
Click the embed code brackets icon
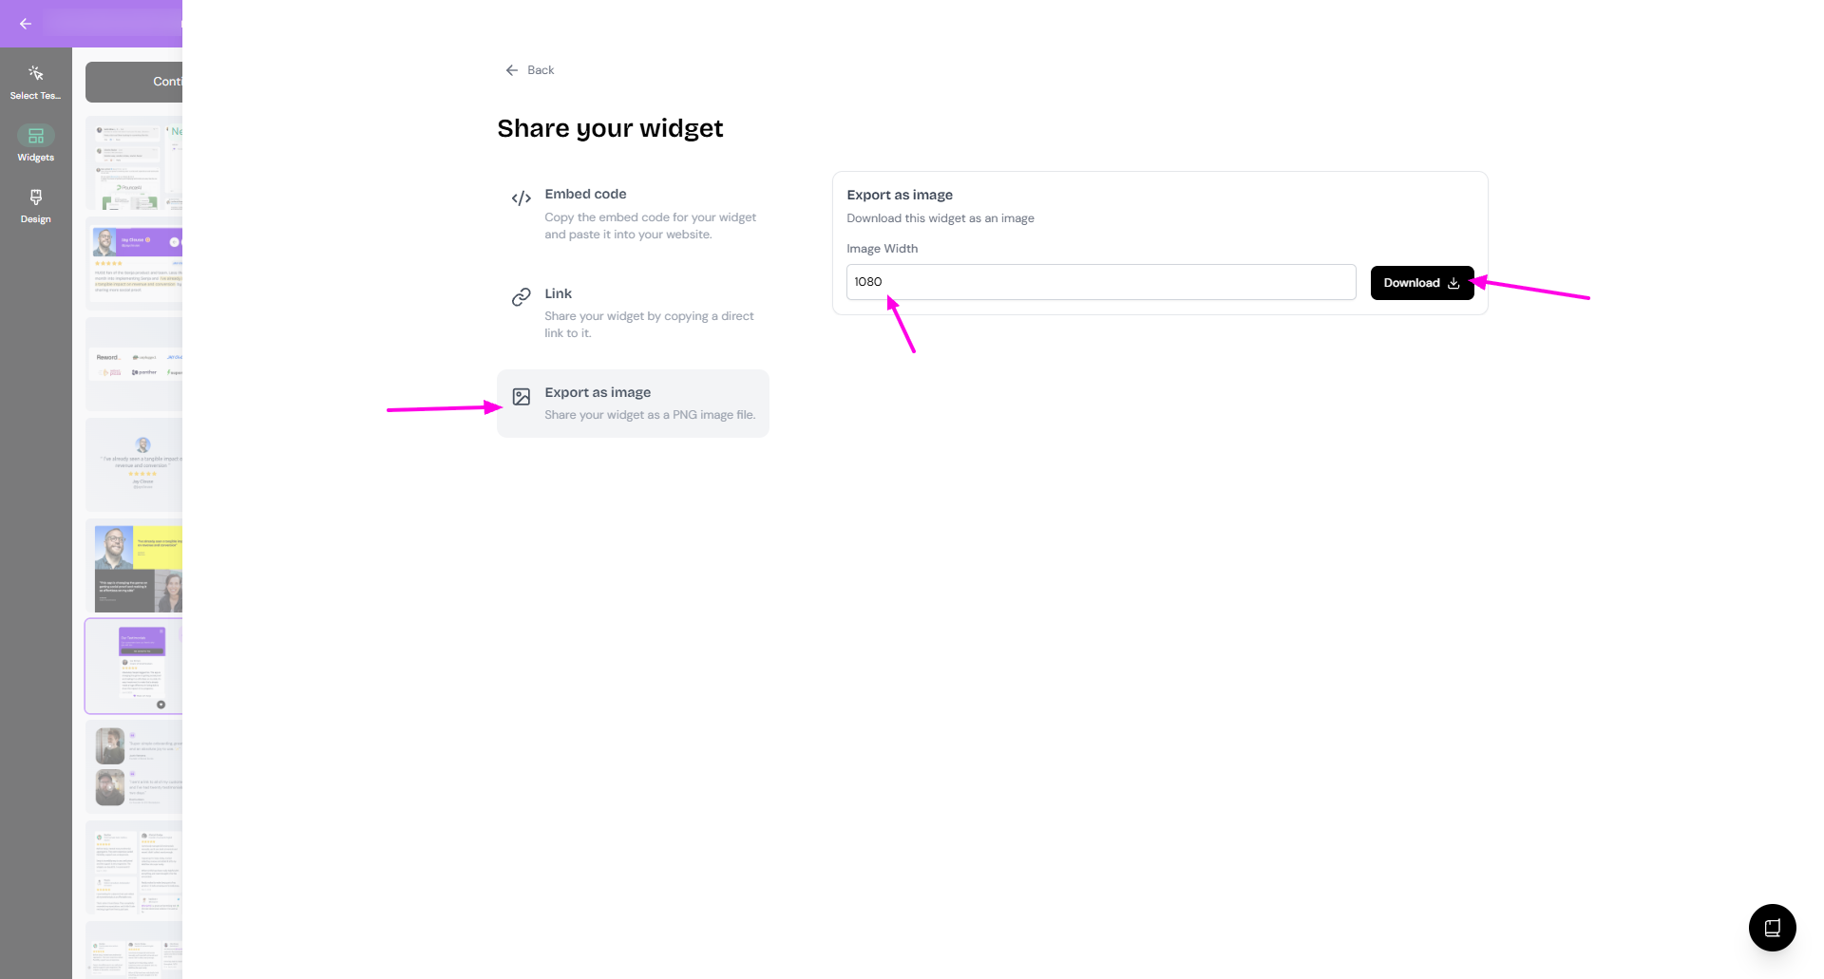521,198
